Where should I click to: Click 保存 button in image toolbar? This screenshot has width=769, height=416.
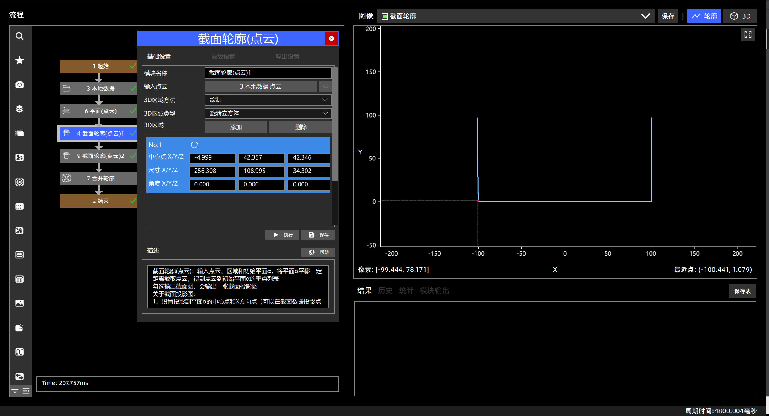pyautogui.click(x=668, y=16)
